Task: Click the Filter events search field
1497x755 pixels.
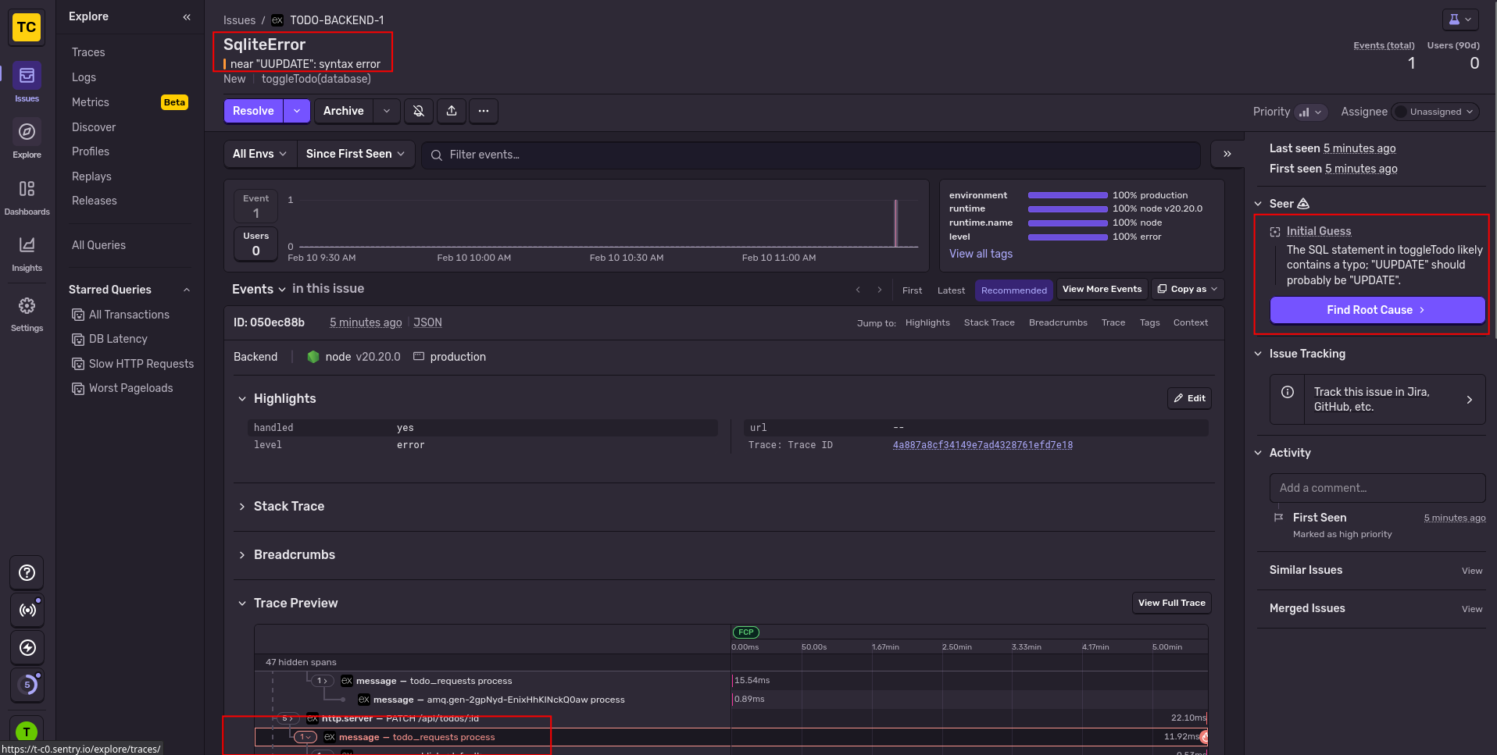Action: [x=813, y=155]
